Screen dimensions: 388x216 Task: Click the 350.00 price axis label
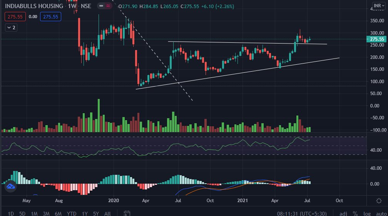[x=377, y=21]
